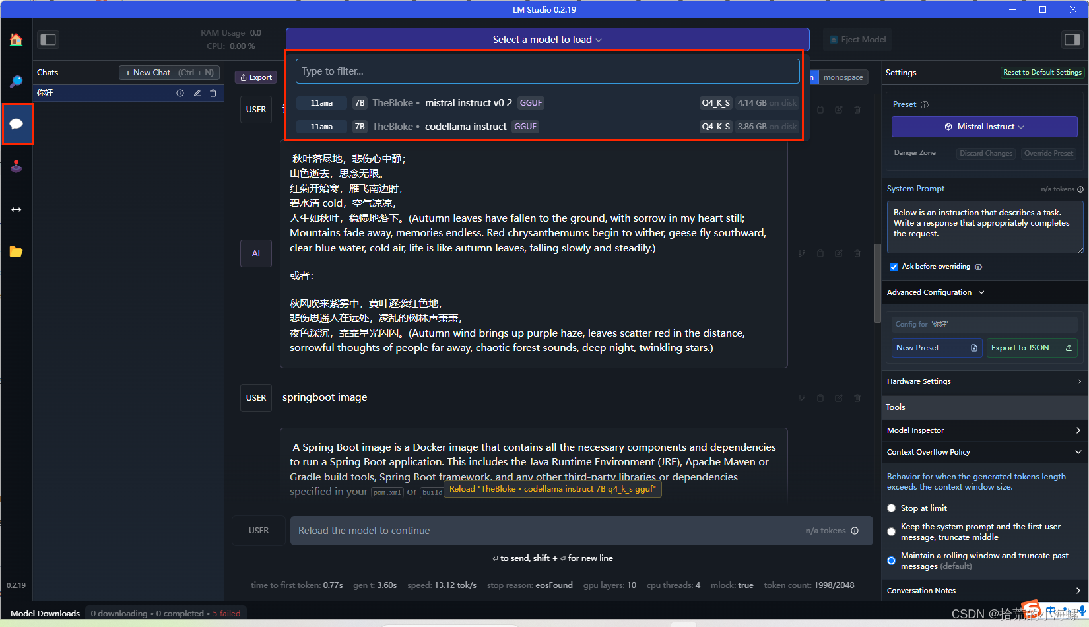Expand Hardware Settings section
Image resolution: width=1089 pixels, height=627 pixels.
[984, 381]
